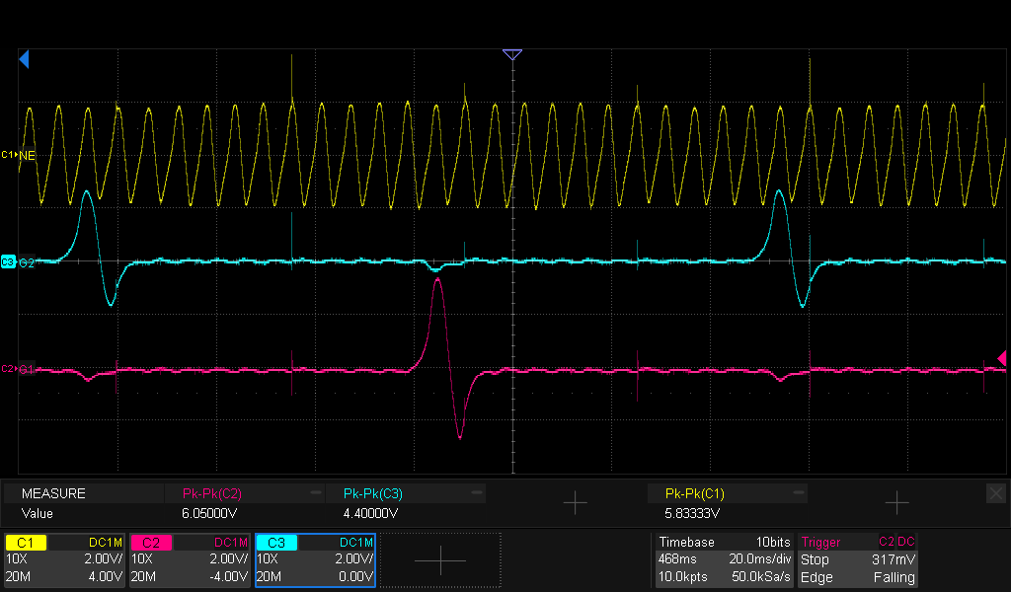Viewport: 1011px width, 592px height.
Task: Select the pink C2 channel ground marker
Action: click(9, 369)
